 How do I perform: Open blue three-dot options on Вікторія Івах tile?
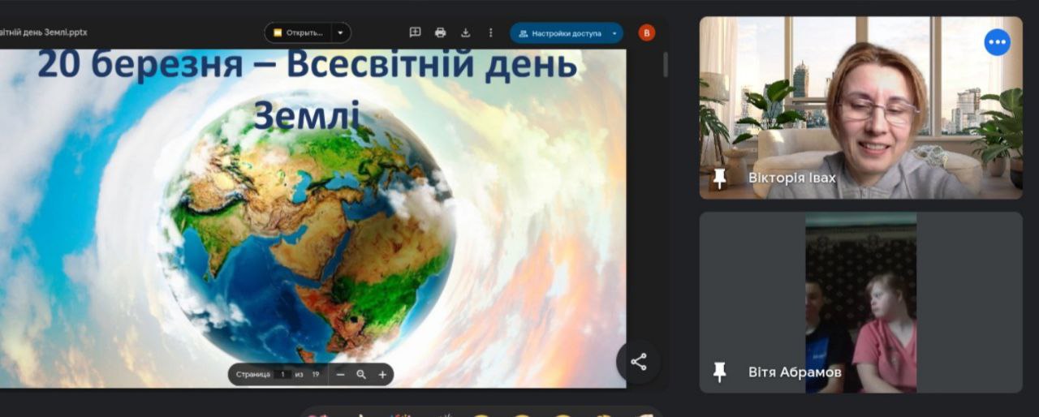(997, 42)
